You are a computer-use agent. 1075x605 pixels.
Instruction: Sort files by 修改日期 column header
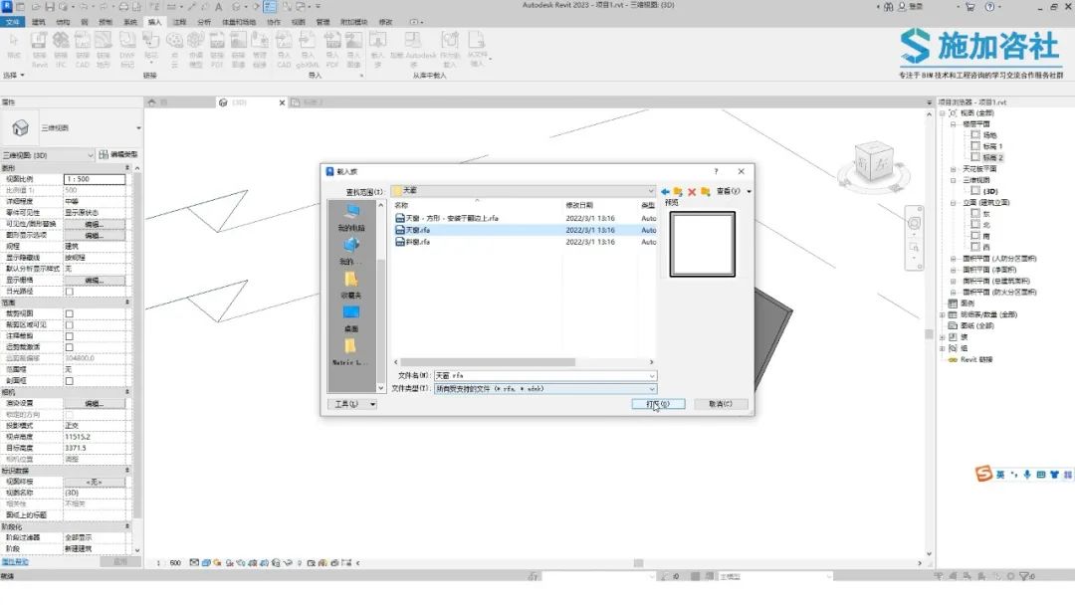[x=580, y=206]
